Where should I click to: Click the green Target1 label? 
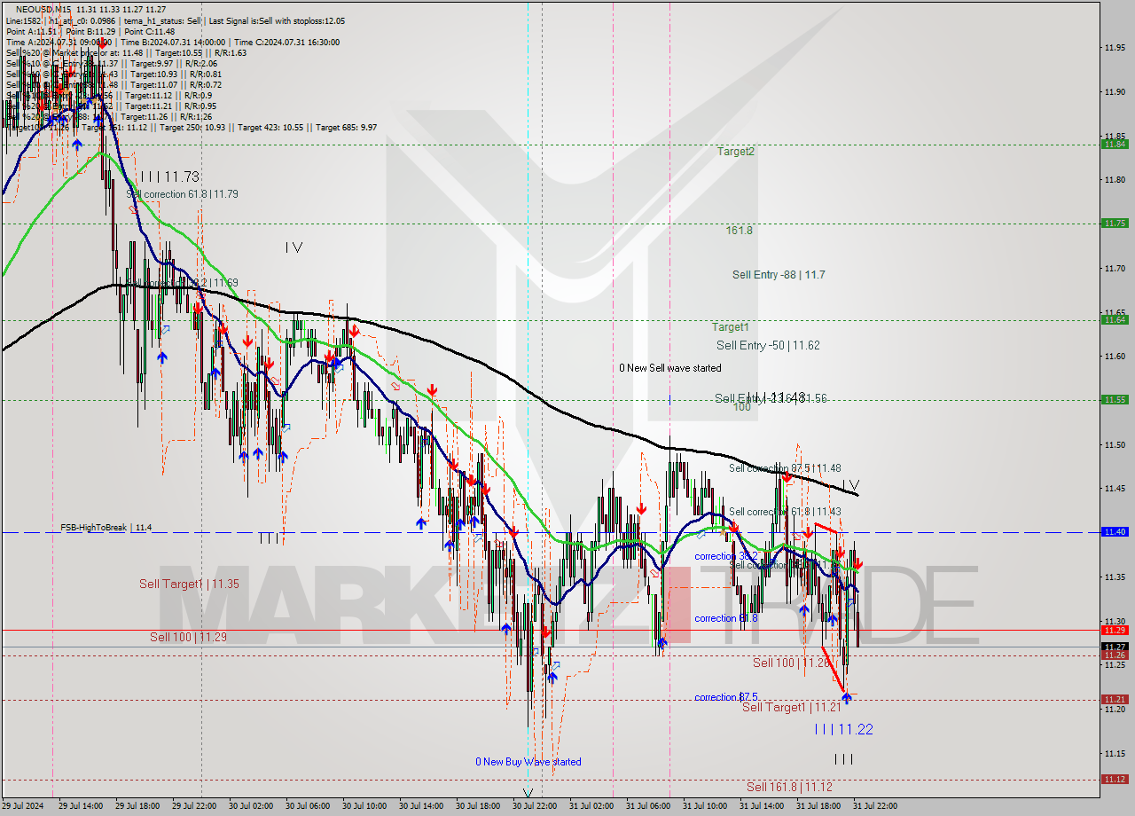730,327
